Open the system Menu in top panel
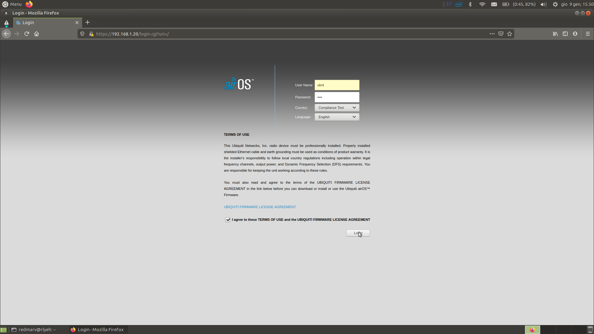The image size is (594, 334). pos(12,4)
